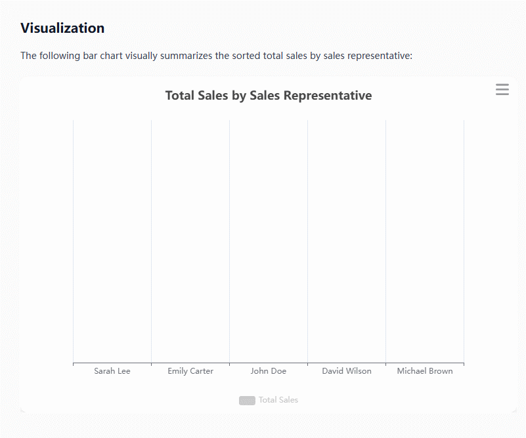
Task: Click the Visualization section heading
Action: point(62,28)
